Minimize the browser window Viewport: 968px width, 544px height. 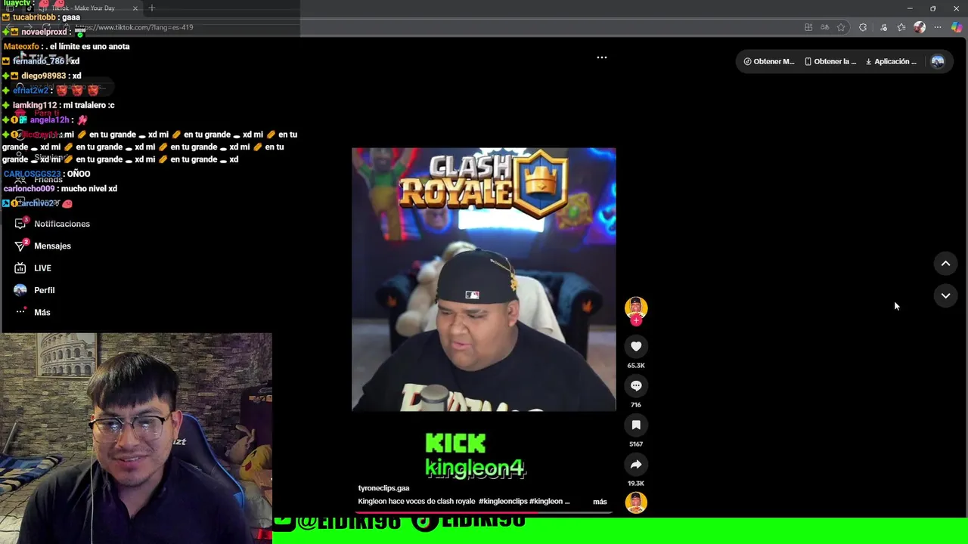pos(910,8)
